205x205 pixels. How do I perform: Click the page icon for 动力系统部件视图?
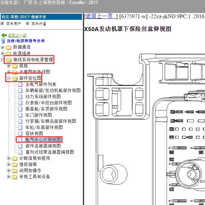[20, 97]
